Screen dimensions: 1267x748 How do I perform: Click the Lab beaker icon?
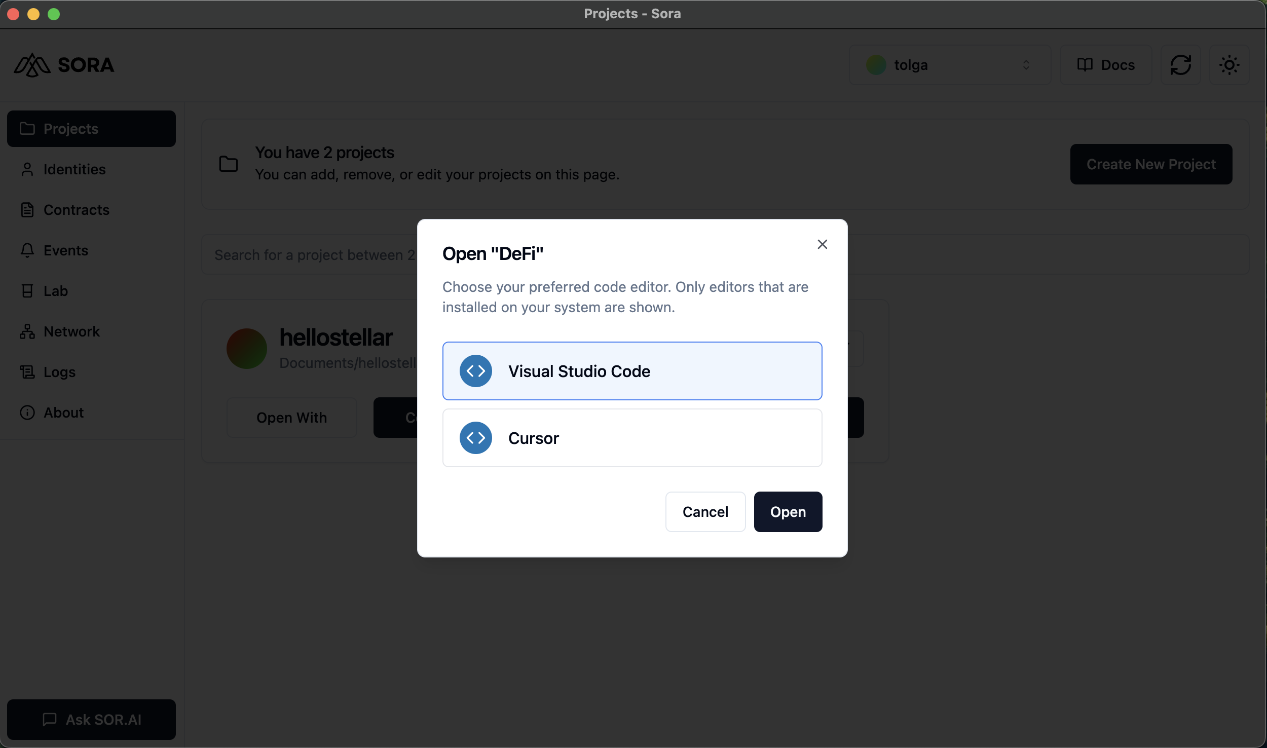(x=27, y=291)
